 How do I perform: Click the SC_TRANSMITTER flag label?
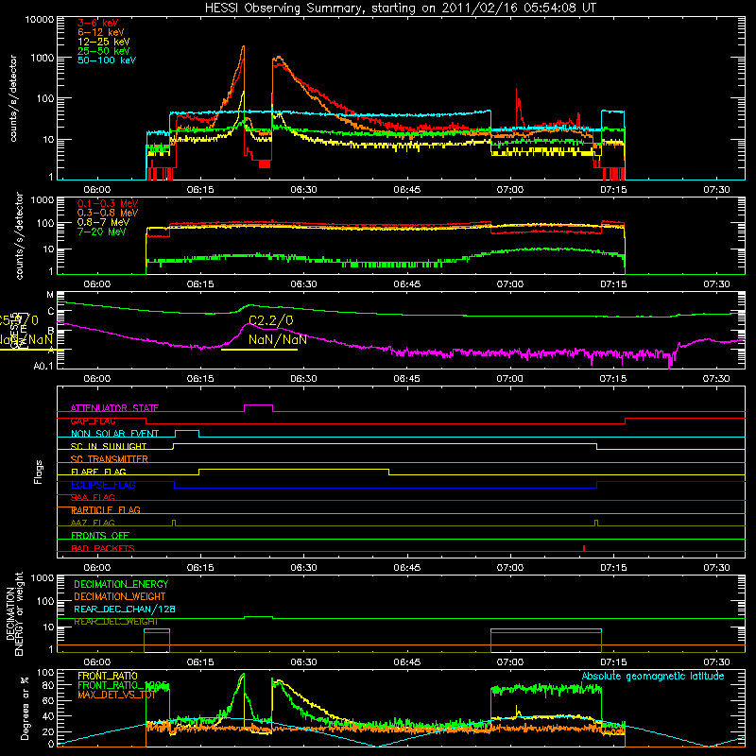[109, 458]
